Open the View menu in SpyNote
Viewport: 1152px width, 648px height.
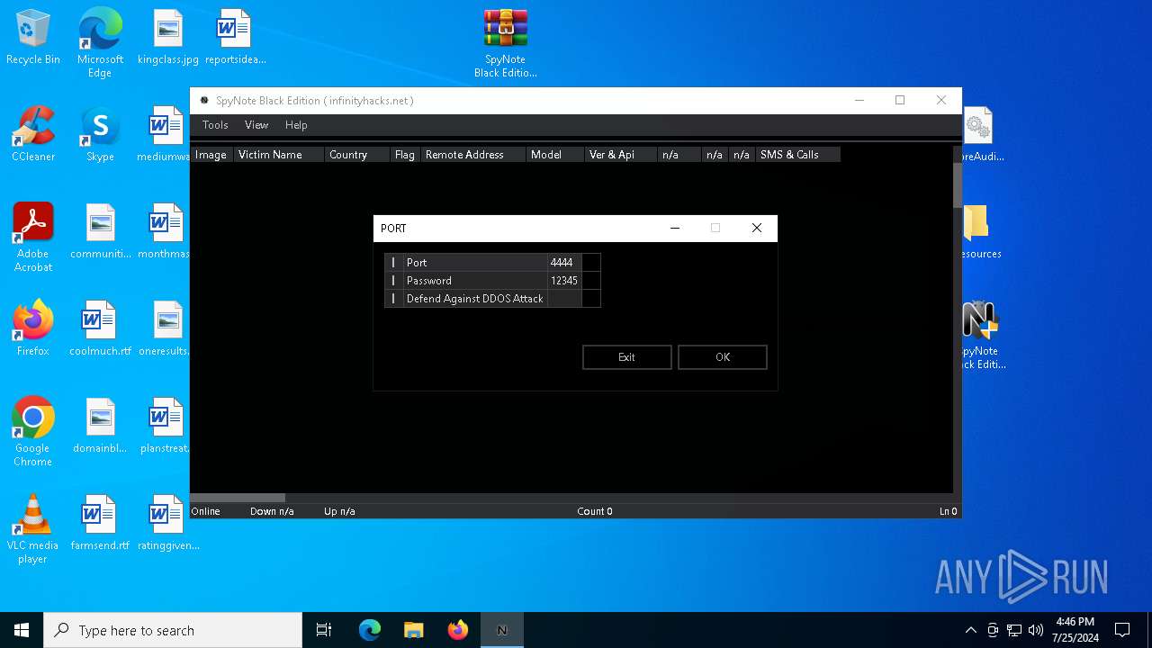(x=256, y=125)
